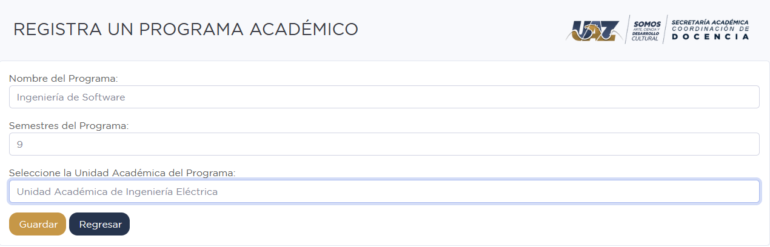The width and height of the screenshot is (770, 247).
Task: Click the Ingeniería de Software placeholder text
Action: [x=71, y=97]
